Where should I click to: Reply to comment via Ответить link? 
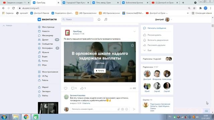[86, 103]
